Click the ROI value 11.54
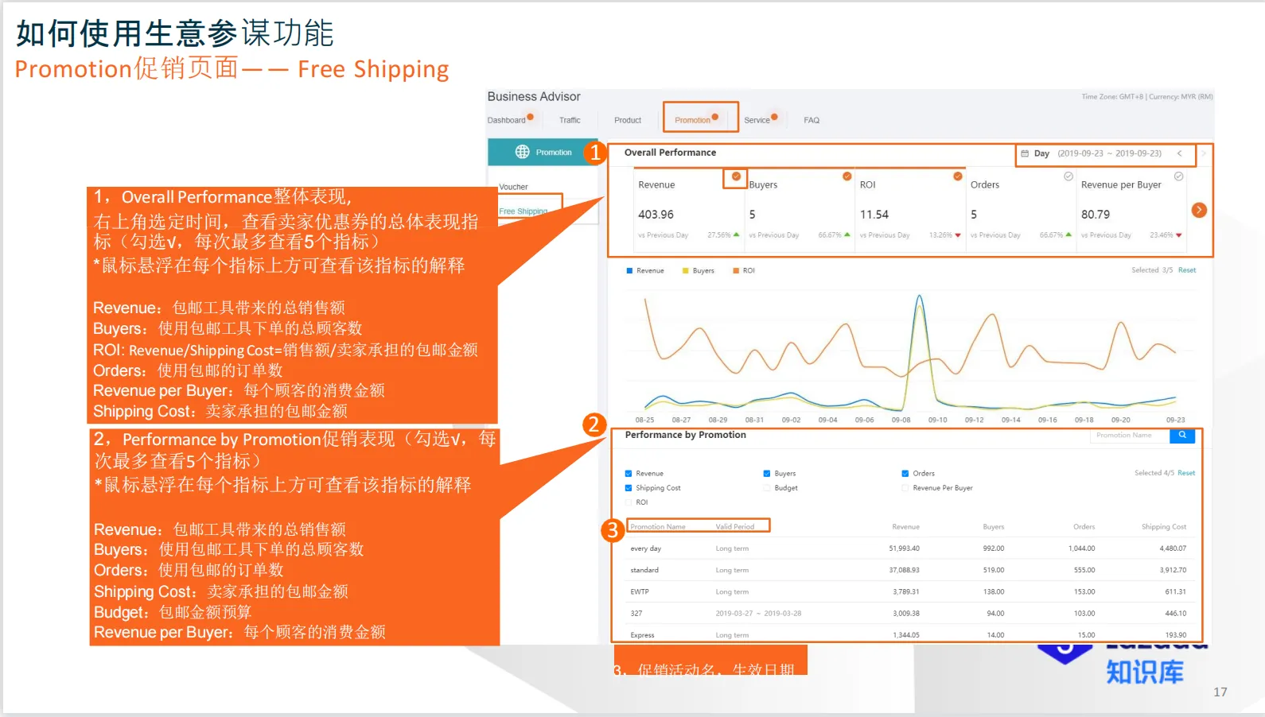The image size is (1265, 717). coord(874,215)
